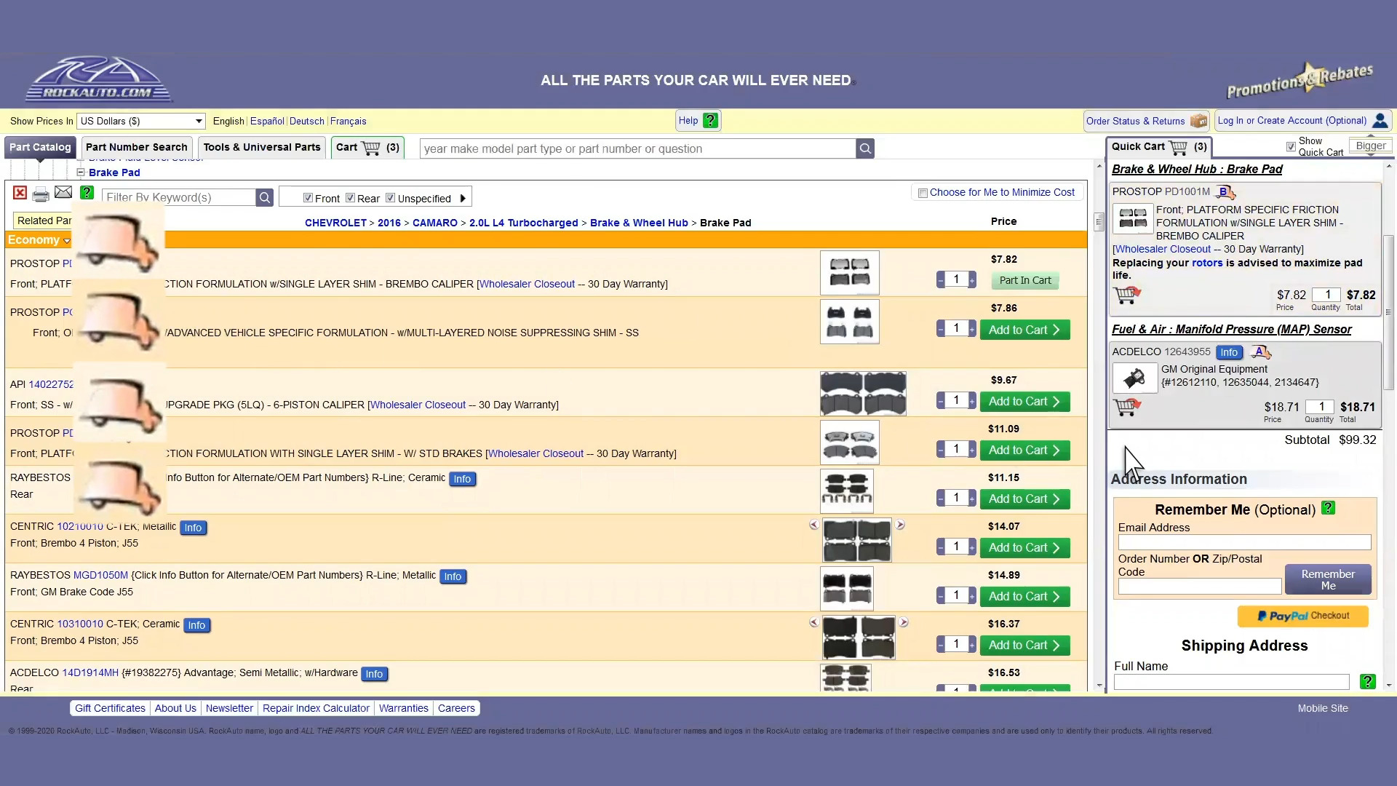
Task: Click the email listing envelope icon
Action: 63,193
